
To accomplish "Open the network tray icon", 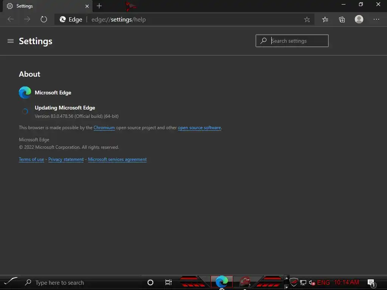I will click(x=303, y=282).
